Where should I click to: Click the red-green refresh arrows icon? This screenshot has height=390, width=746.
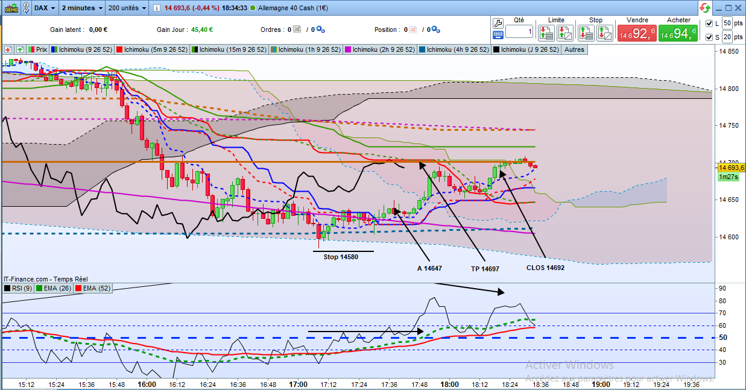click(x=705, y=8)
